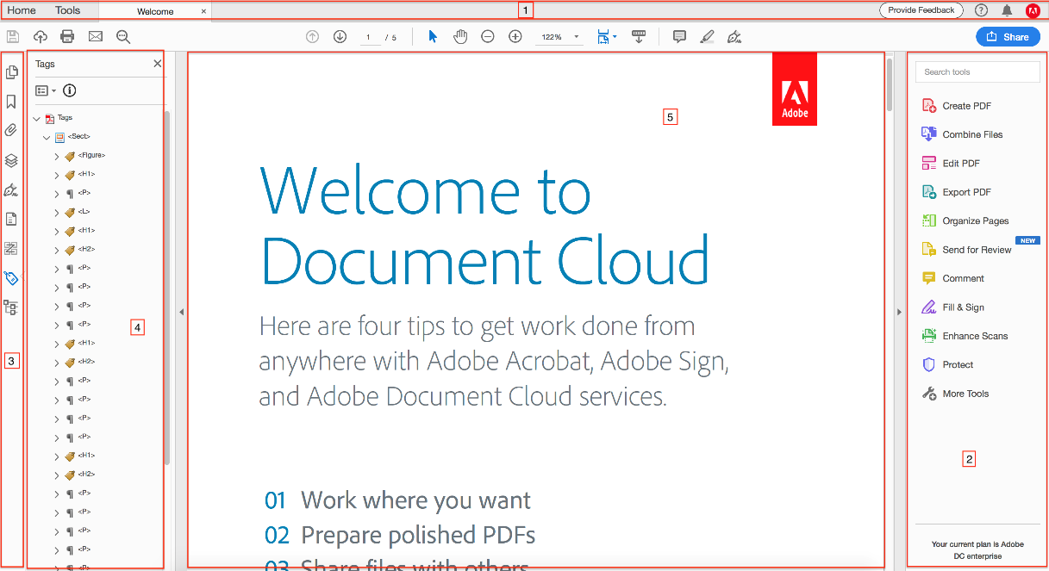Open the Signatures panel
1049x571 pixels.
pyautogui.click(x=12, y=189)
